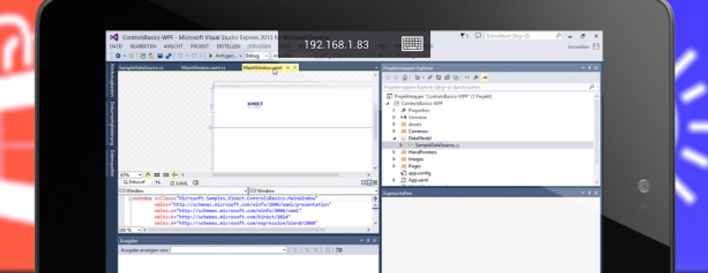
Task: Click the Home icon in Projektmappen-Explorer toolbar
Action: pos(404,78)
